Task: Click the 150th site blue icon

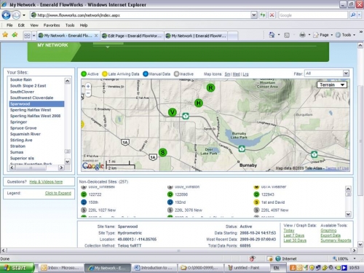Action: [84, 202]
